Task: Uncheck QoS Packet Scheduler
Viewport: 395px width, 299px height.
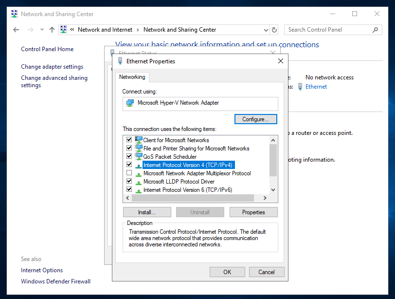Action: (x=129, y=156)
